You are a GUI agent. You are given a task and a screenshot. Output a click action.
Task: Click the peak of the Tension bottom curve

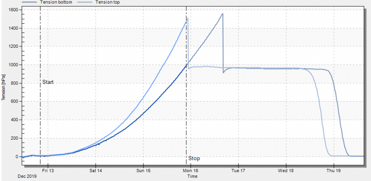pos(223,13)
